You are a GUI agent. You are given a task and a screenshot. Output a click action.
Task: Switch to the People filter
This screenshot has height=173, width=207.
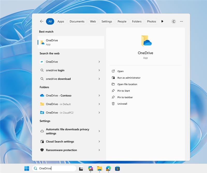pos(122,21)
